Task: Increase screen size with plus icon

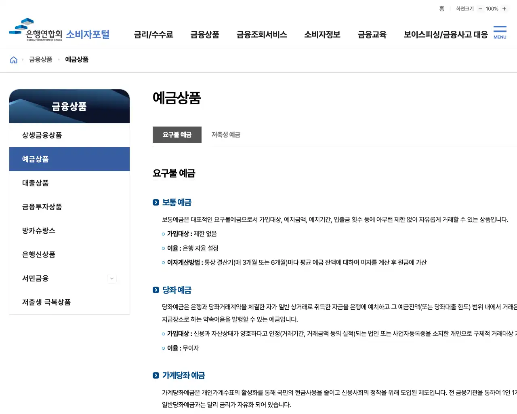Action: [x=504, y=9]
